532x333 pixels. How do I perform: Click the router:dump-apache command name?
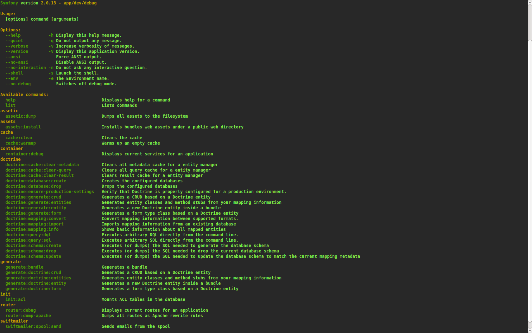pyautogui.click(x=28, y=316)
